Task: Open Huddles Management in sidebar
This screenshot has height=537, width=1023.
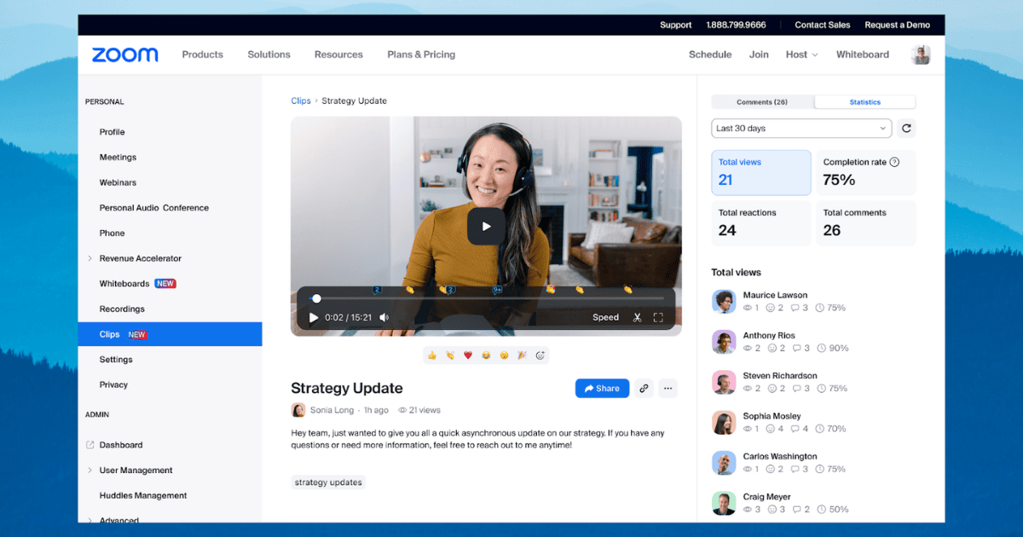Action: point(143,496)
